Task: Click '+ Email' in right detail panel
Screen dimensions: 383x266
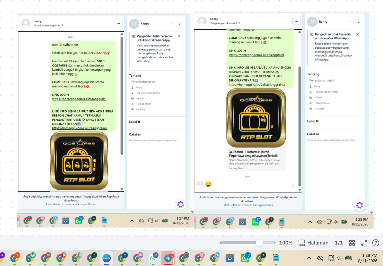Action: (318, 98)
